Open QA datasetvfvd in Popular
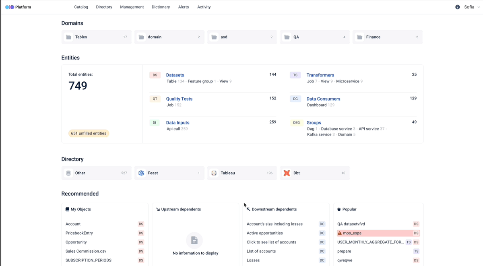 coord(351,224)
